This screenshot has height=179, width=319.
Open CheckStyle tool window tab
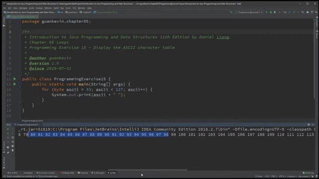27,173
